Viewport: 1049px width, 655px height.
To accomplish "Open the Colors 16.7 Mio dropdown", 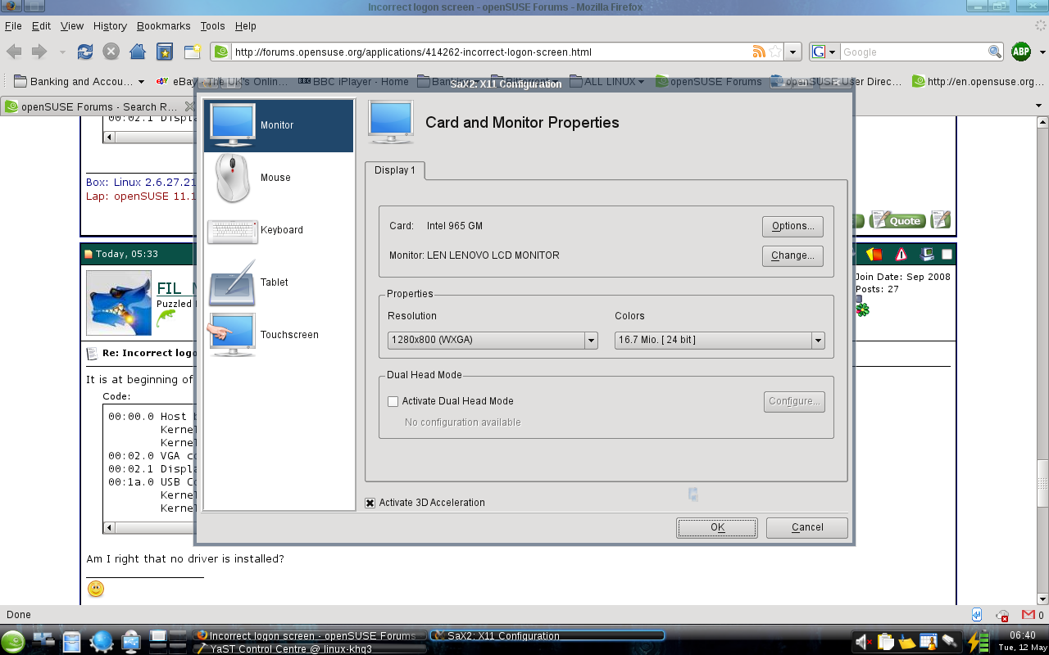I will (x=720, y=340).
